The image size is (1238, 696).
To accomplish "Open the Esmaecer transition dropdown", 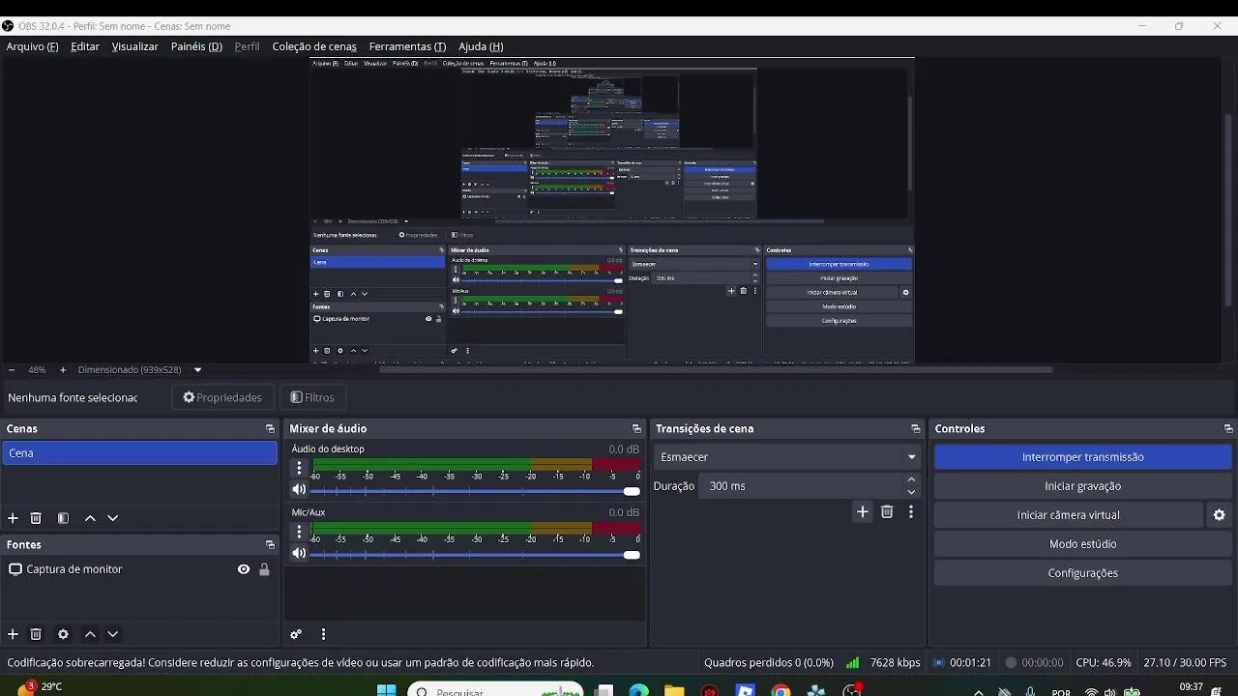I will pyautogui.click(x=788, y=457).
